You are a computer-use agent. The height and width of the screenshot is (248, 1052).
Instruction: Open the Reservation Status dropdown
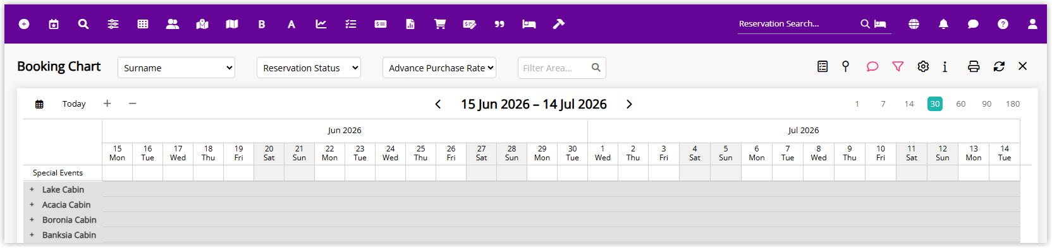click(309, 68)
